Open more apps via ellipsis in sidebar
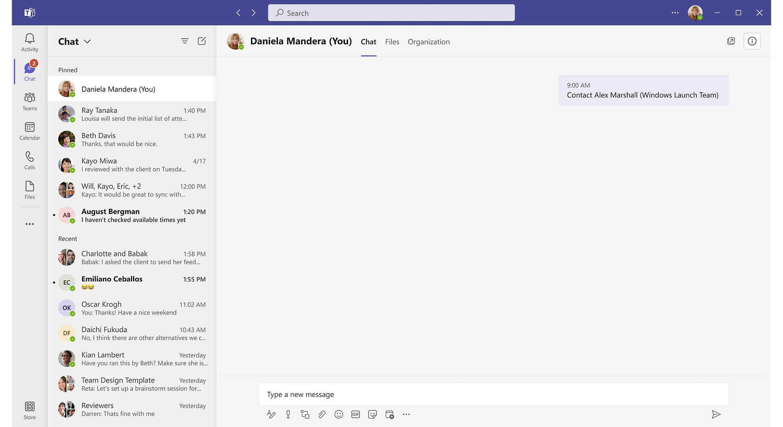The width and height of the screenshot is (783, 427). 29,224
